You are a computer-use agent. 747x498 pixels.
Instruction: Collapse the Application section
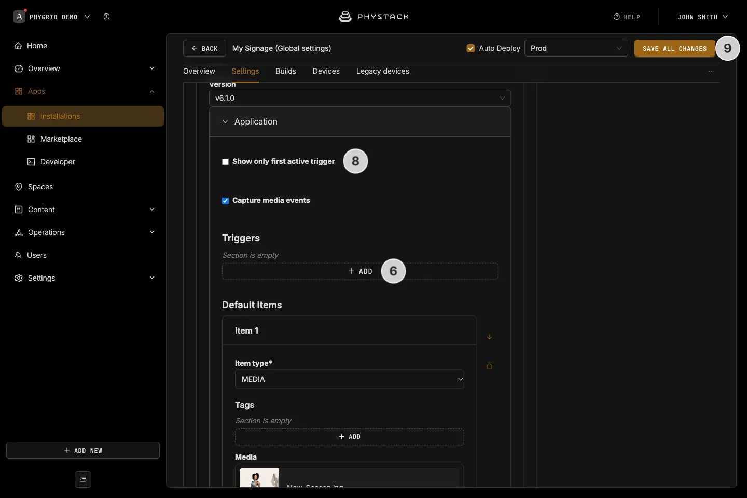coord(225,121)
